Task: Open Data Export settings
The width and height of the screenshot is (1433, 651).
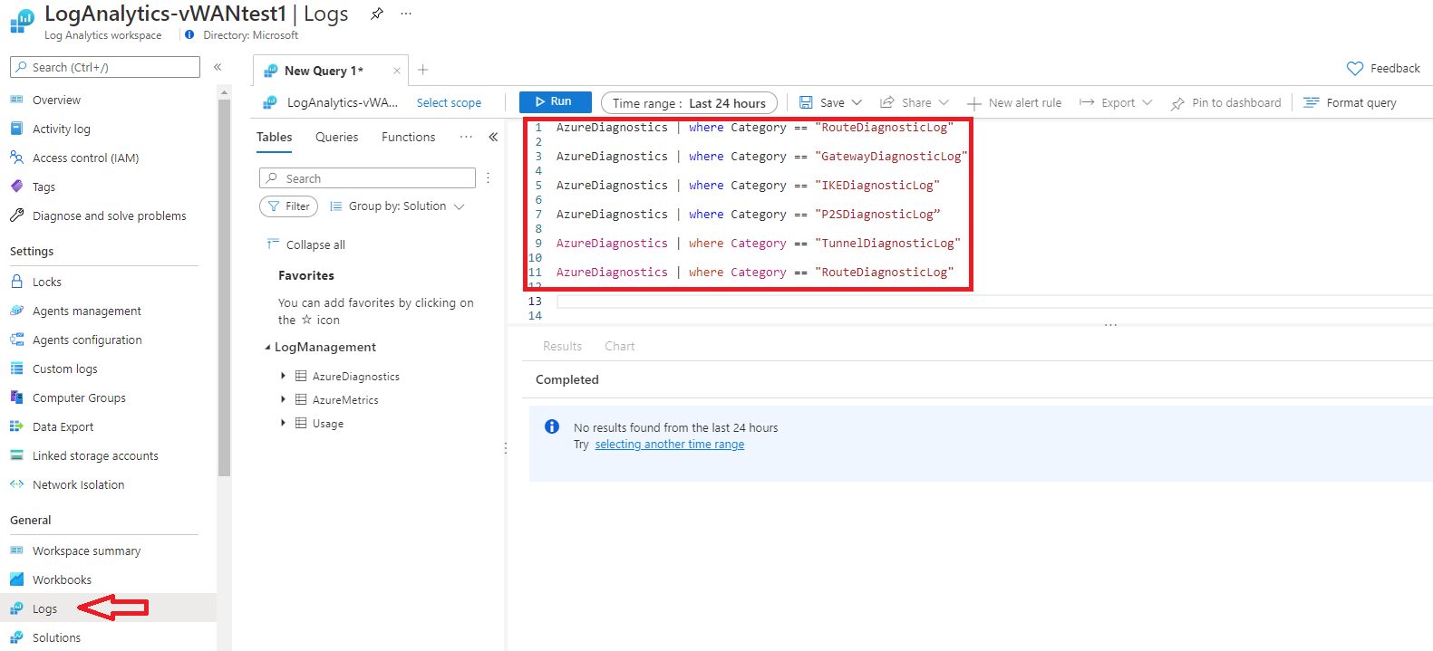Action: (x=63, y=426)
